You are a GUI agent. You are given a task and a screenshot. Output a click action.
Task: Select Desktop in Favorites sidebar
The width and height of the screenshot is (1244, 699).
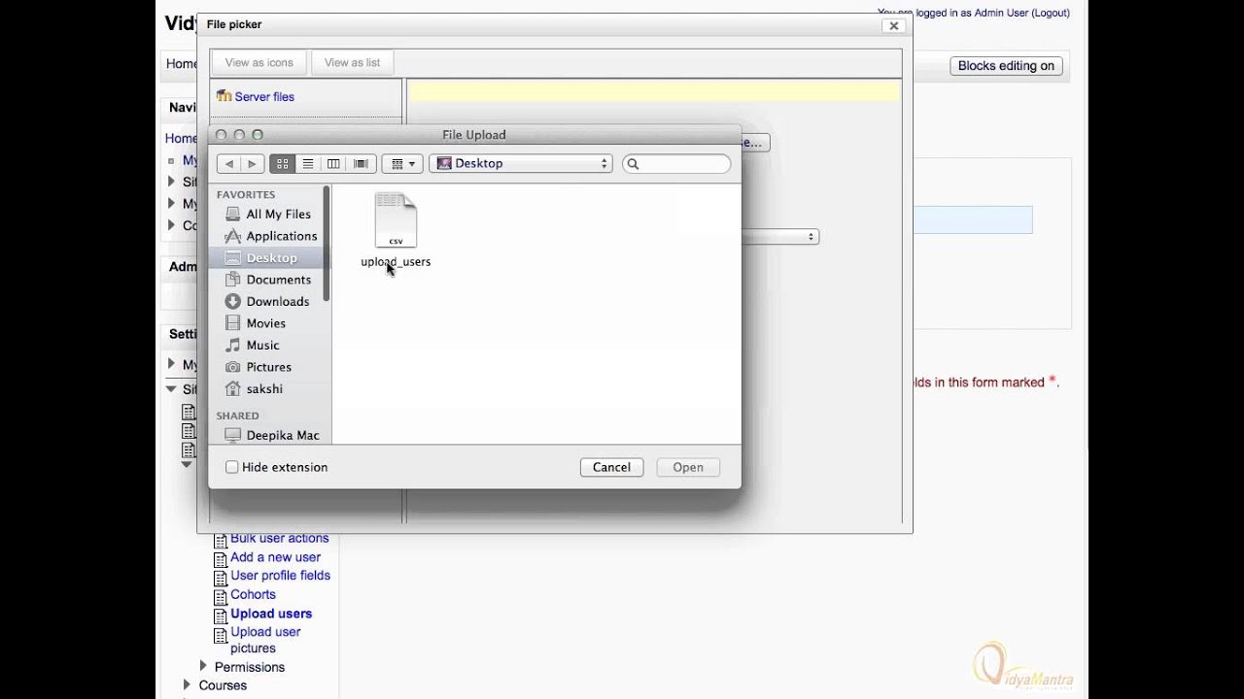coord(266,258)
